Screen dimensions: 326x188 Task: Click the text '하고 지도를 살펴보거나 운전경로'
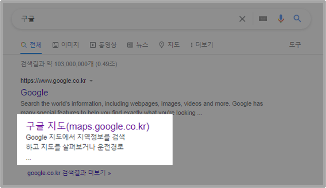(x=75, y=147)
